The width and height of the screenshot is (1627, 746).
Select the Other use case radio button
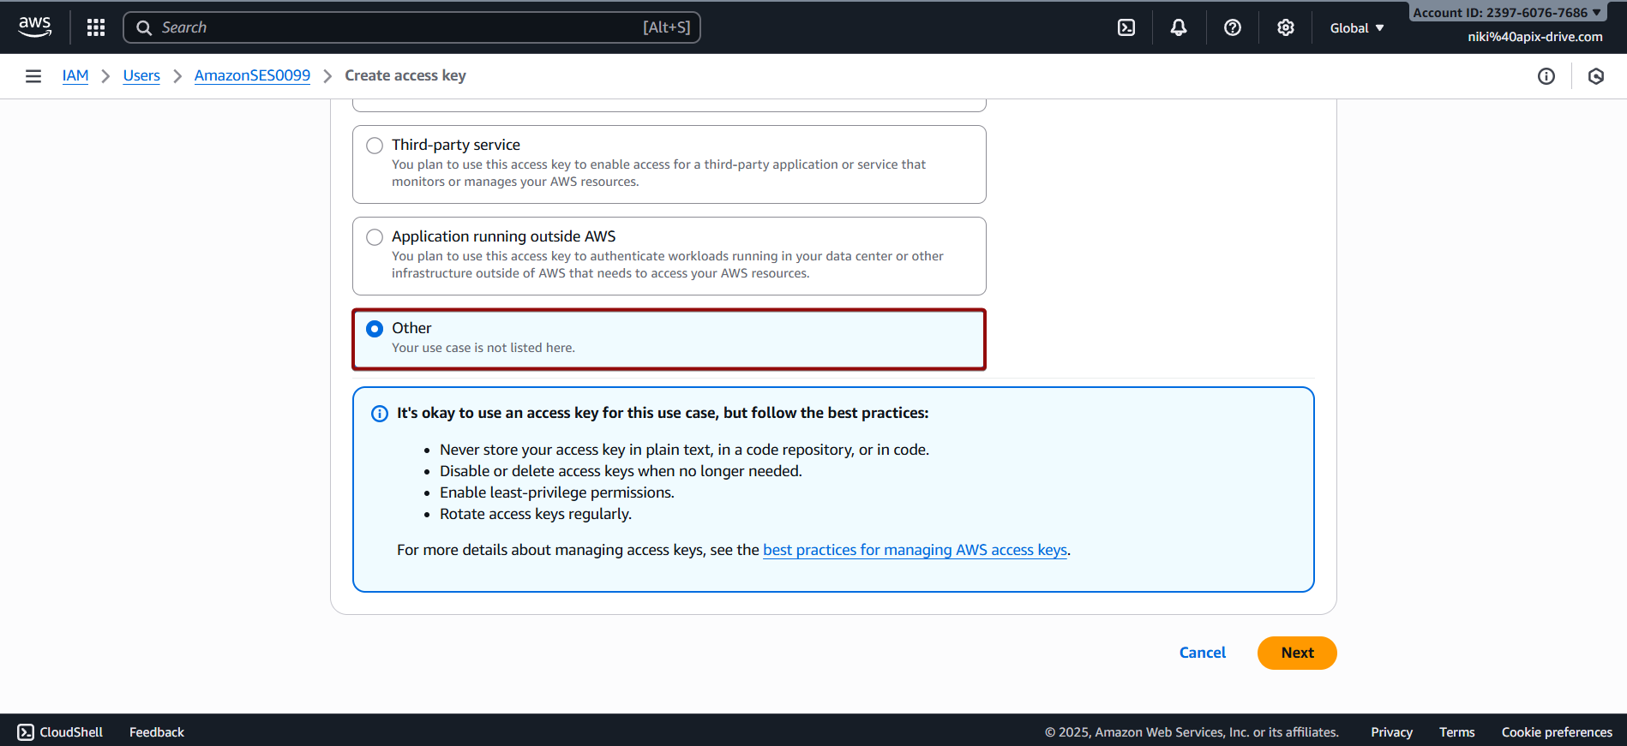(375, 329)
